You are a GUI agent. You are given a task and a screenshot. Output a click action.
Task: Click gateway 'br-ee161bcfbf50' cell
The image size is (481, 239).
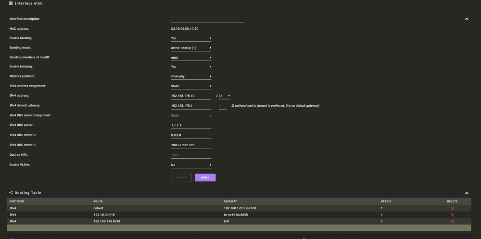pyautogui.click(x=236, y=215)
